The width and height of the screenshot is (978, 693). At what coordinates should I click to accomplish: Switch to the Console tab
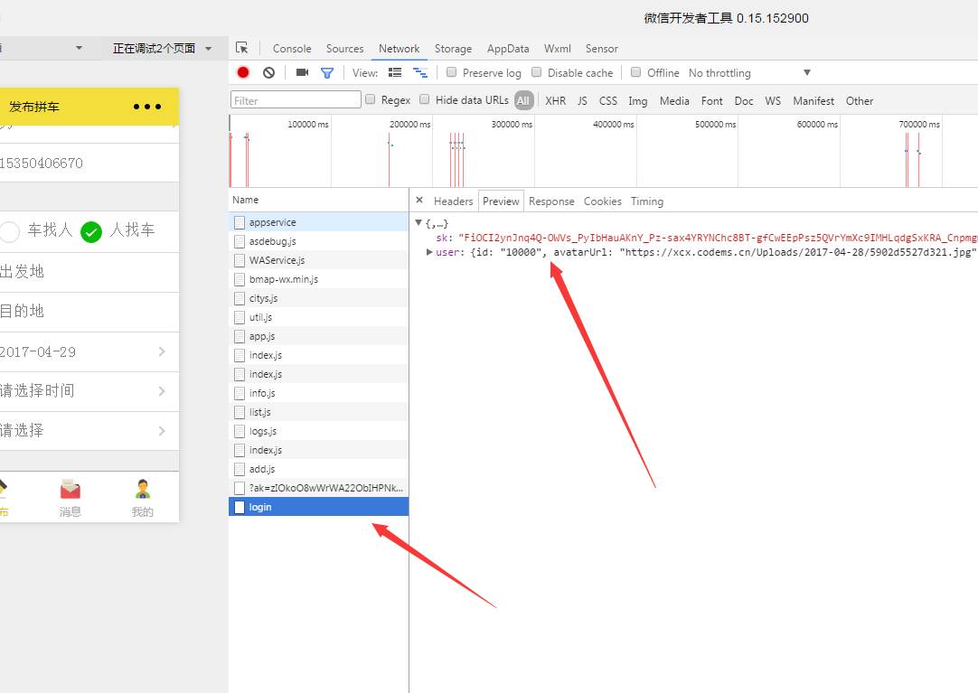tap(292, 49)
